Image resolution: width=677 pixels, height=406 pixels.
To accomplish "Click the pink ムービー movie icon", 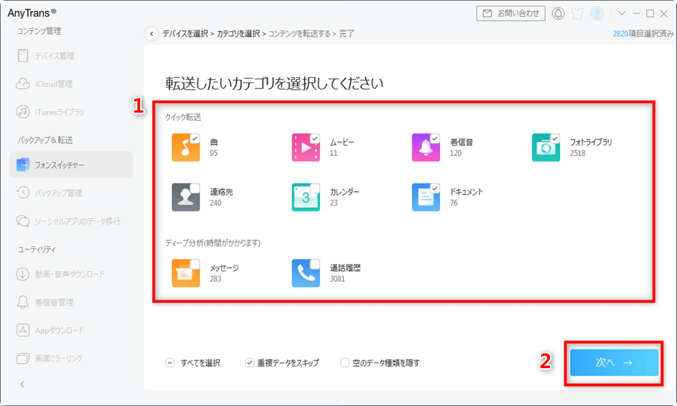I will pos(305,148).
